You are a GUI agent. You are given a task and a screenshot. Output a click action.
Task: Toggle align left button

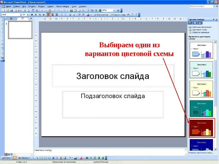[49, 15]
